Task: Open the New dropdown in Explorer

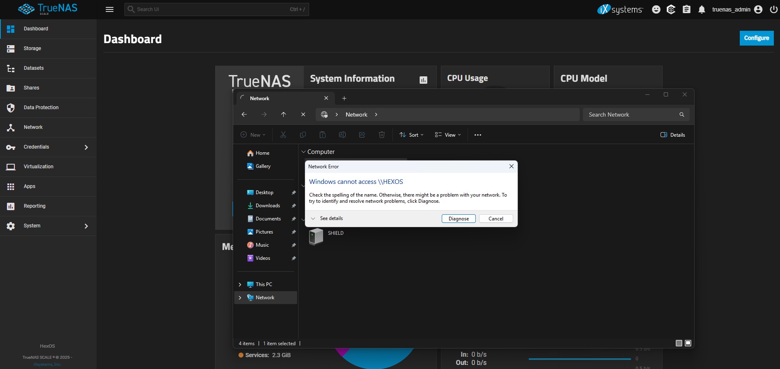Action: [x=253, y=135]
